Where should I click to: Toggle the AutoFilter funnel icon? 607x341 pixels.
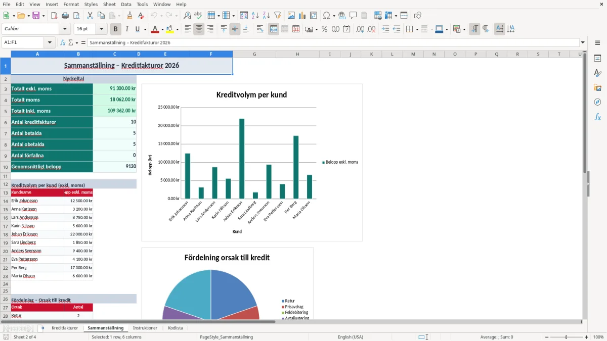point(278,16)
